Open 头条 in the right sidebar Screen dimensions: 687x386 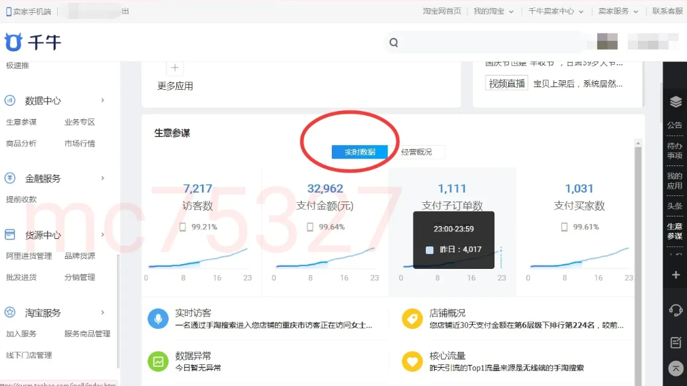coord(675,206)
